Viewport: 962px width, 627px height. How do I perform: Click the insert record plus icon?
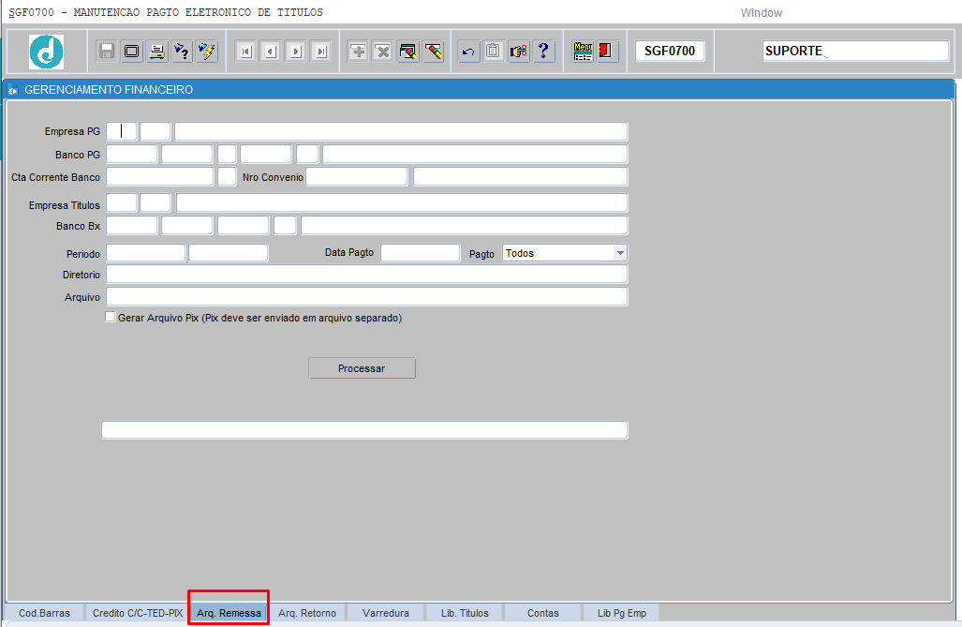coord(358,52)
